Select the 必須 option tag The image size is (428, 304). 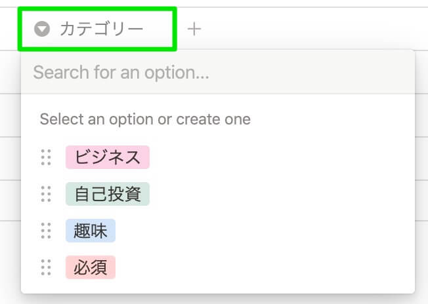(x=91, y=267)
